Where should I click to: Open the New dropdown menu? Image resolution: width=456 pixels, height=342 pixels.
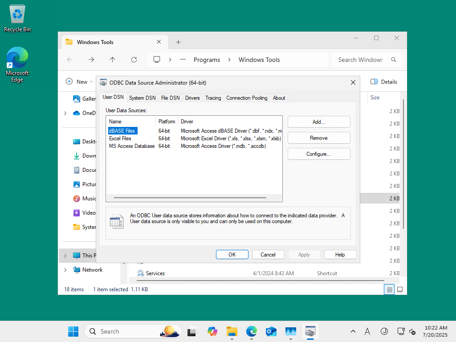pyautogui.click(x=79, y=82)
